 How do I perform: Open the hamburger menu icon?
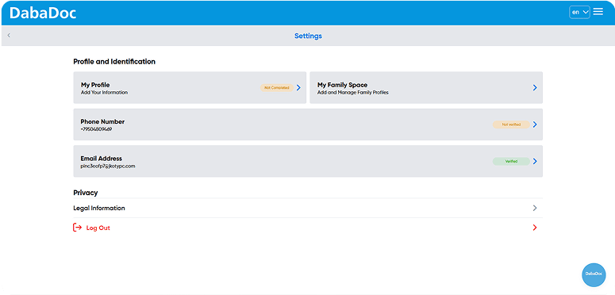point(598,12)
